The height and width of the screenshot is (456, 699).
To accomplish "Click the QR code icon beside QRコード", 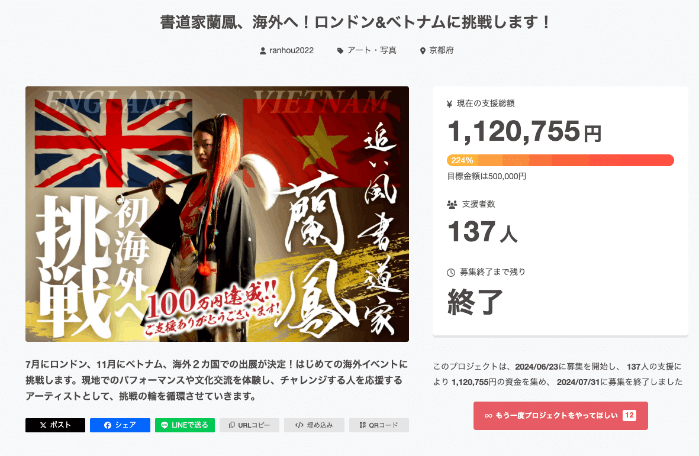I will (x=362, y=425).
